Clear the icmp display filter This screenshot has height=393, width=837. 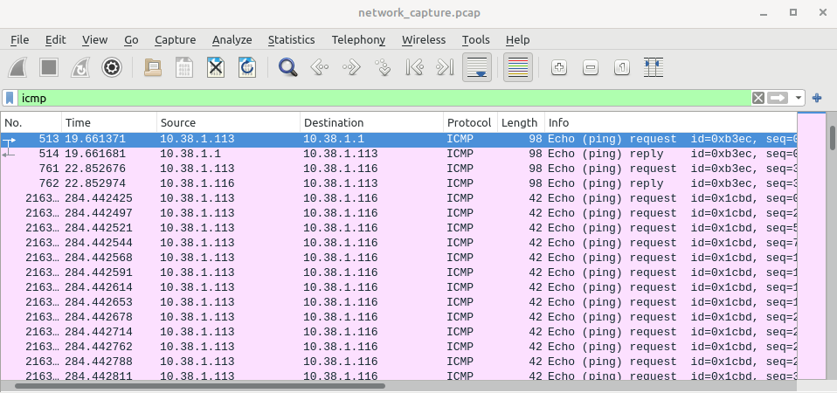758,98
